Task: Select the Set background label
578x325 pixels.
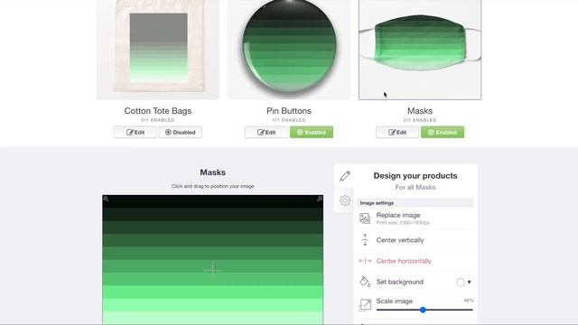Action: (399, 282)
